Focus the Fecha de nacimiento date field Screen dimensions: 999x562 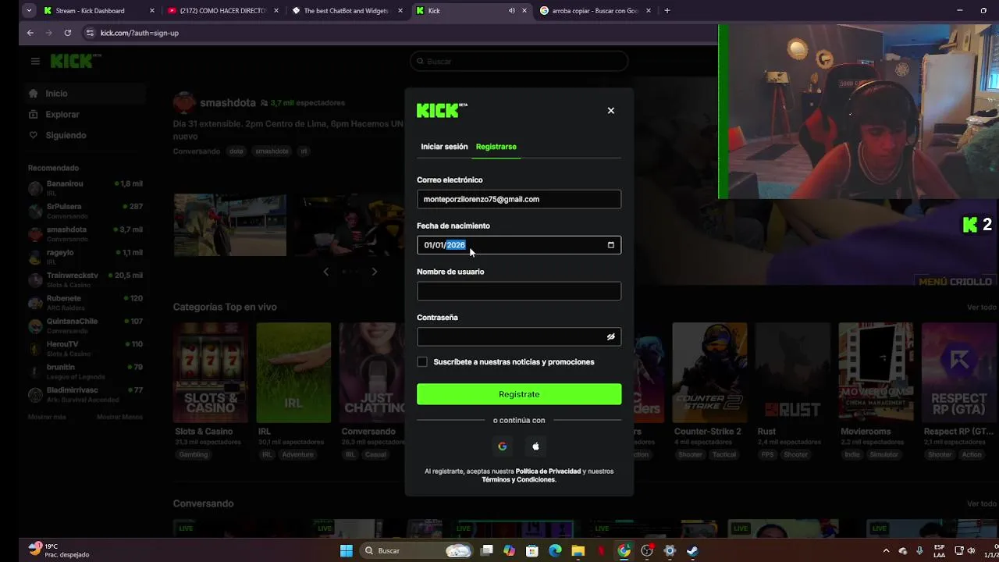519,245
